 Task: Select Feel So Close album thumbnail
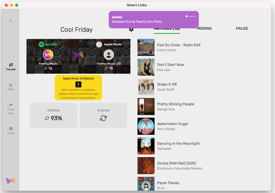click(x=146, y=47)
